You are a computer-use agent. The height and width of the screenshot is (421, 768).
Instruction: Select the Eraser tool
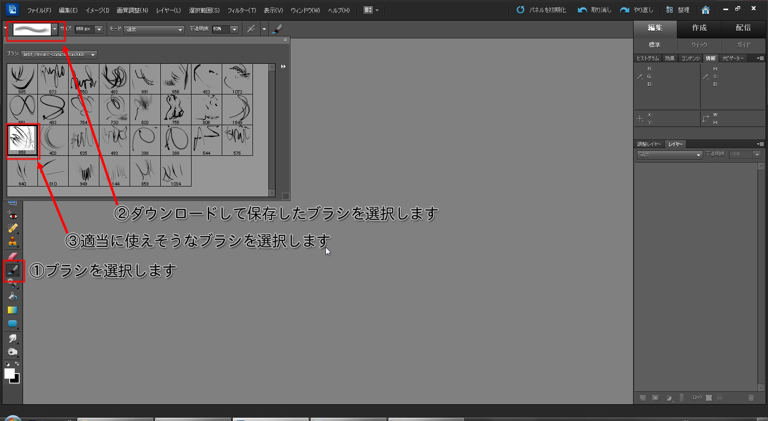point(12,256)
